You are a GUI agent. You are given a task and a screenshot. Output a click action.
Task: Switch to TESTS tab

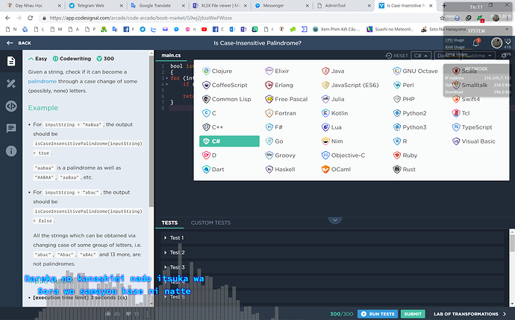click(169, 223)
